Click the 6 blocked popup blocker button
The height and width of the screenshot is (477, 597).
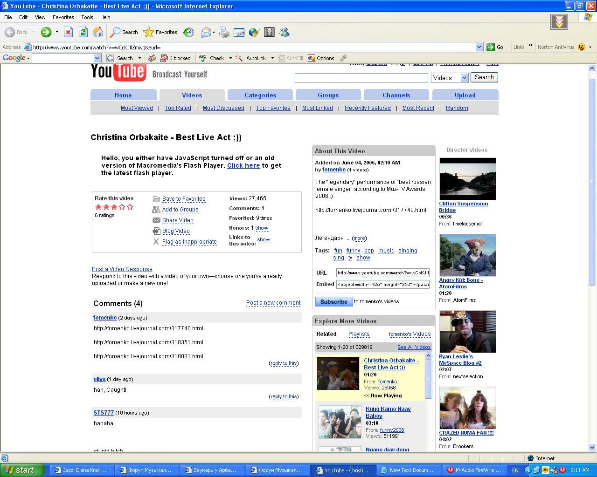(175, 58)
